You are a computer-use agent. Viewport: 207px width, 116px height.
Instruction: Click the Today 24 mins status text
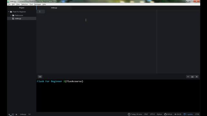136,114
